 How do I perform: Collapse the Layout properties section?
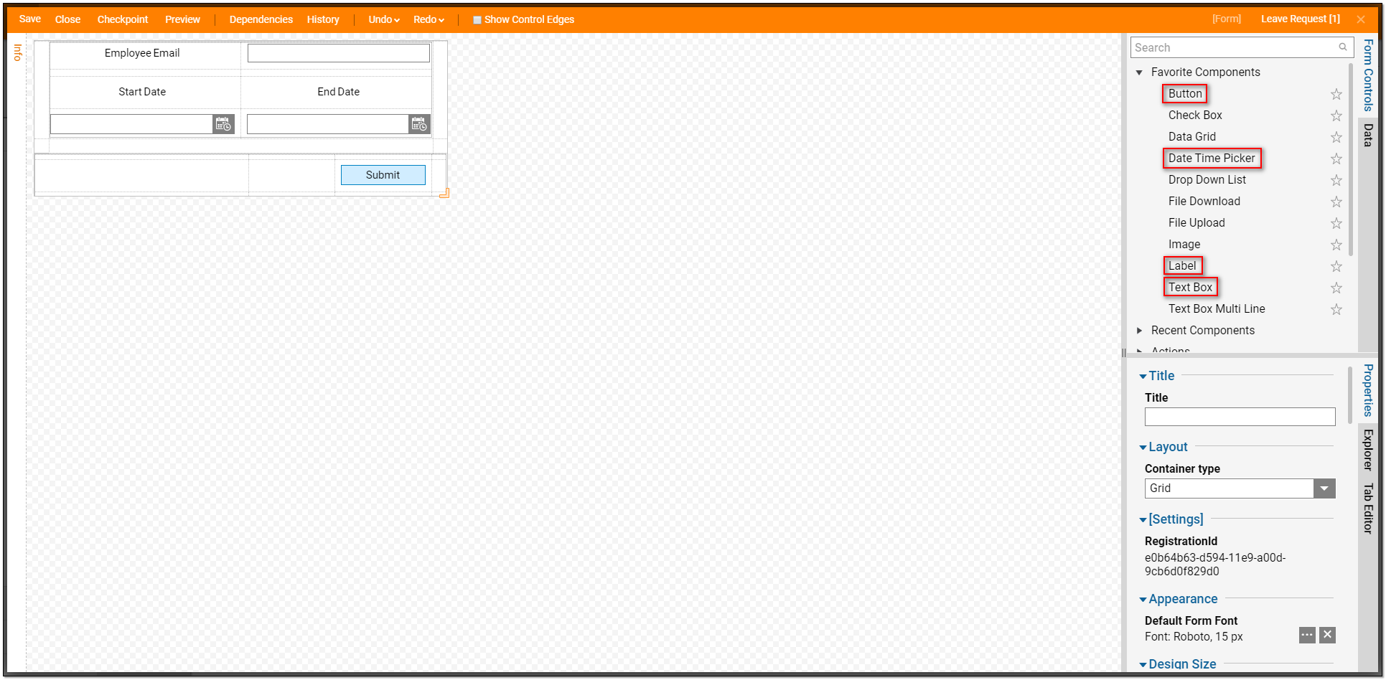click(1143, 448)
